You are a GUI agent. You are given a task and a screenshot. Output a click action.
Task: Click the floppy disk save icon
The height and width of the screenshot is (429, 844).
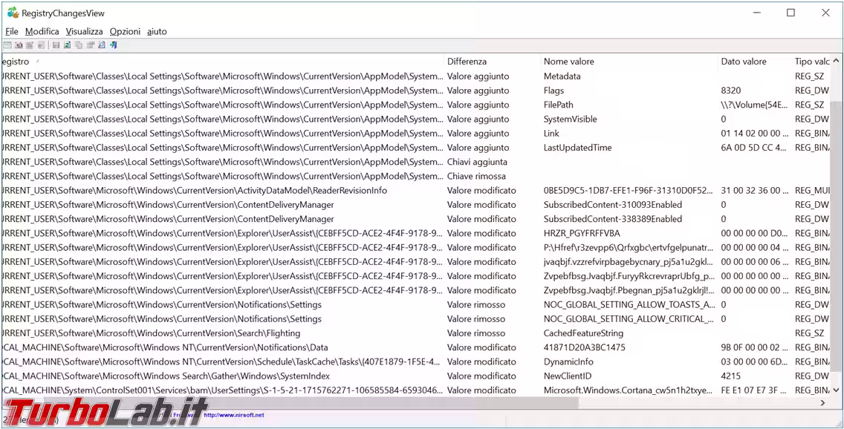(x=56, y=45)
